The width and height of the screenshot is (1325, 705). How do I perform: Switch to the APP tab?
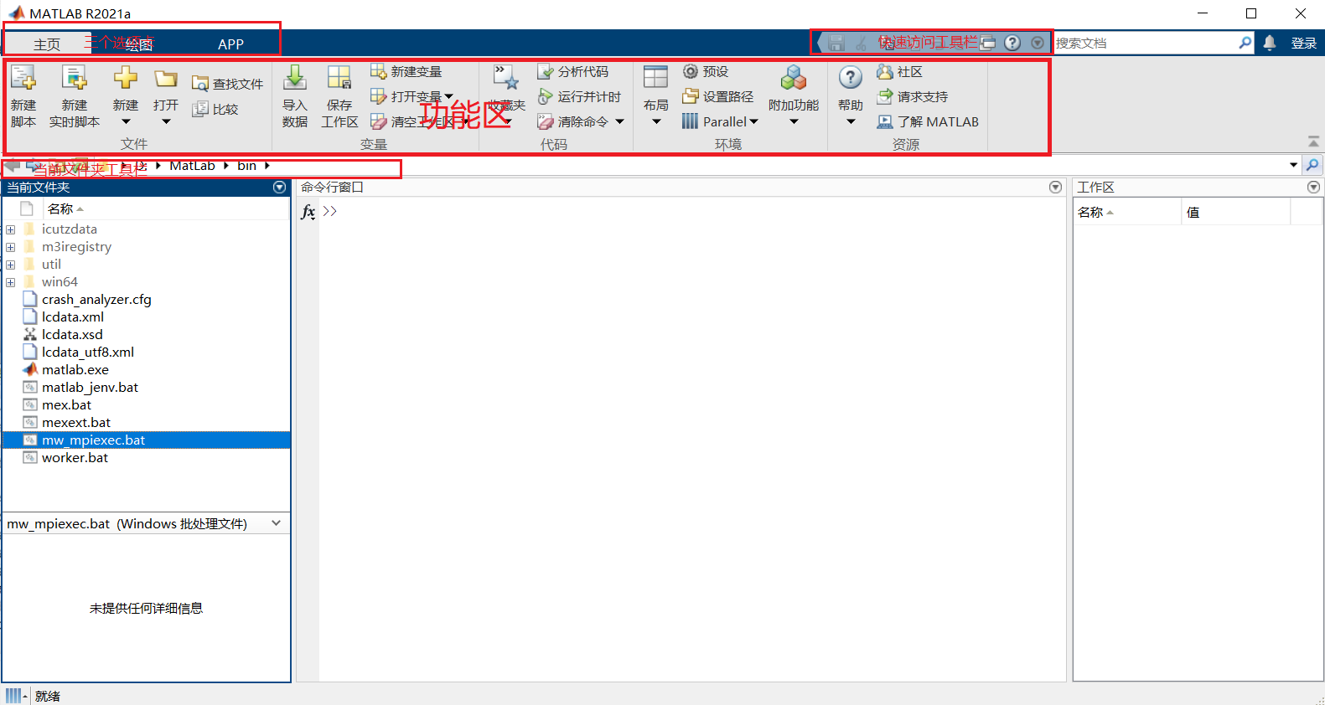pyautogui.click(x=230, y=44)
